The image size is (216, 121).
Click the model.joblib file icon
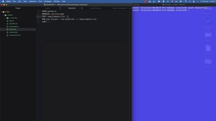pyautogui.click(x=7, y=32)
